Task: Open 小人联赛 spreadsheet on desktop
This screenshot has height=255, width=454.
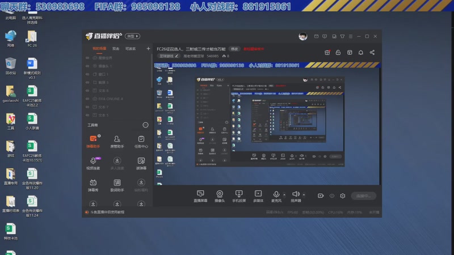Action: point(32,121)
